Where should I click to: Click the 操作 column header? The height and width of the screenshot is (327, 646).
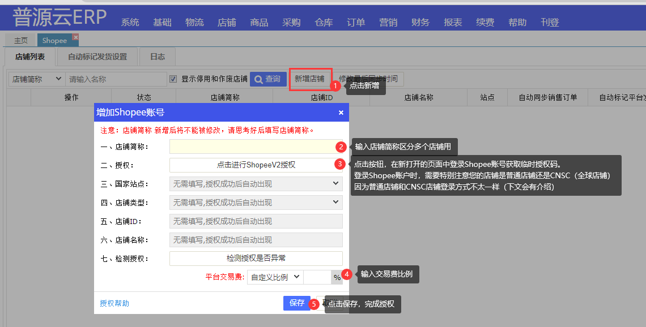[x=71, y=97]
